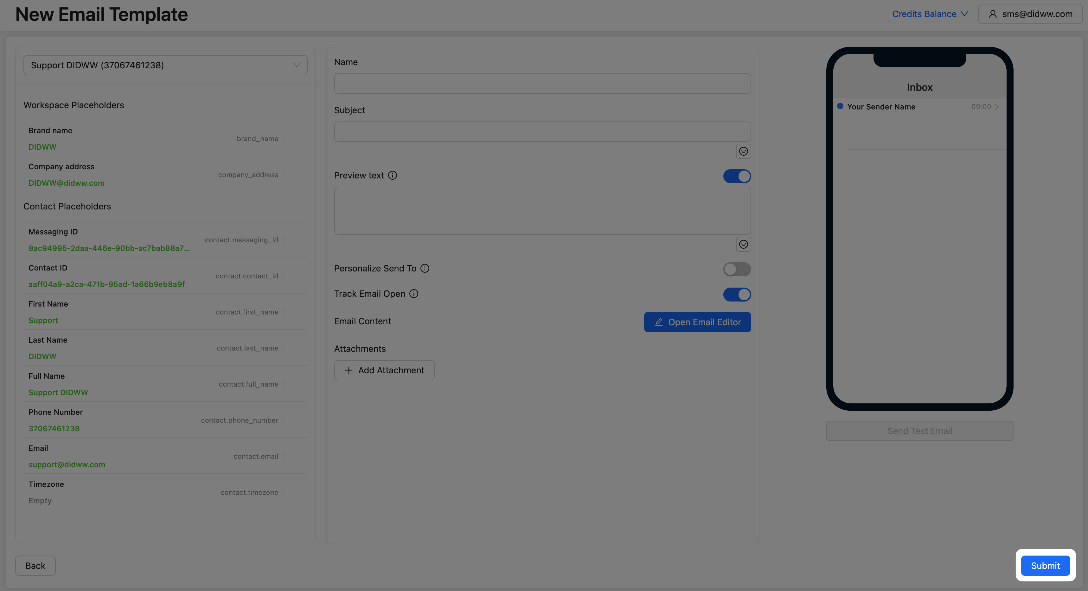Click info icon beside Personalize Send To

(x=425, y=268)
